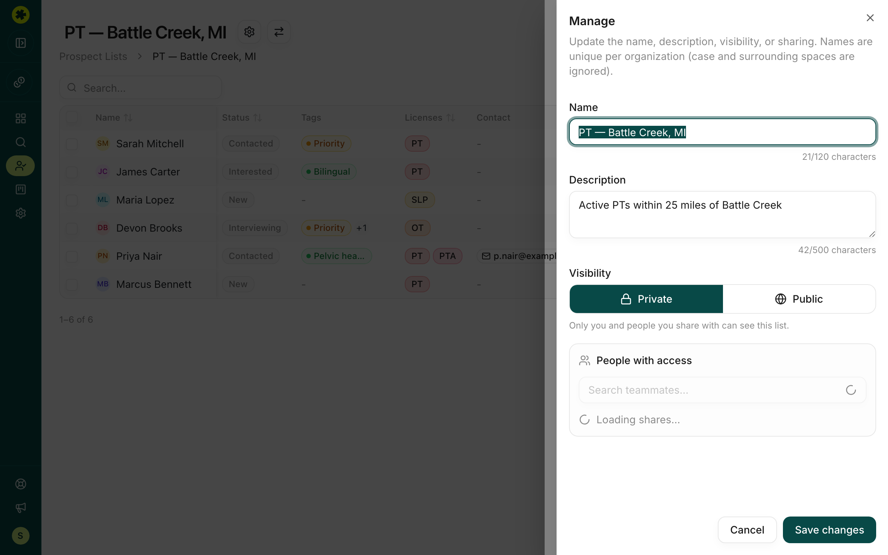888x555 pixels.
Task: Click the Pelvic hea... tag
Action: point(336,256)
